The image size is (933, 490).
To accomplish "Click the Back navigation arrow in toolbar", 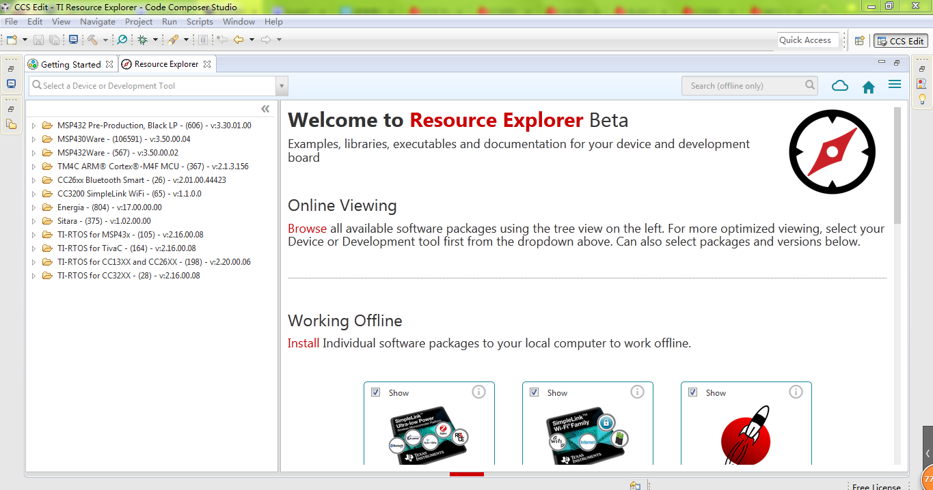I will click(x=239, y=40).
